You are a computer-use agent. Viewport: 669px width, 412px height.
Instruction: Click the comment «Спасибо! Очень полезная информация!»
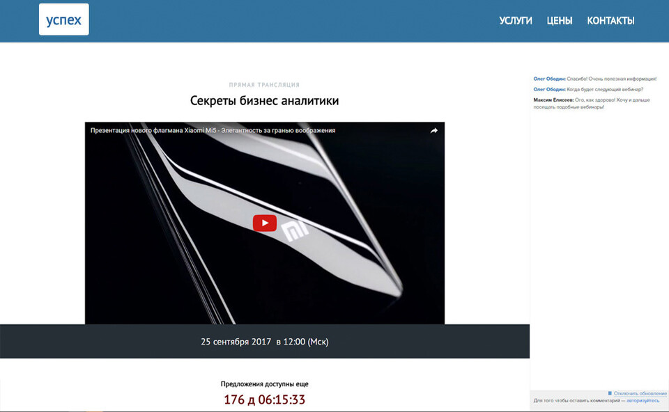click(x=611, y=79)
